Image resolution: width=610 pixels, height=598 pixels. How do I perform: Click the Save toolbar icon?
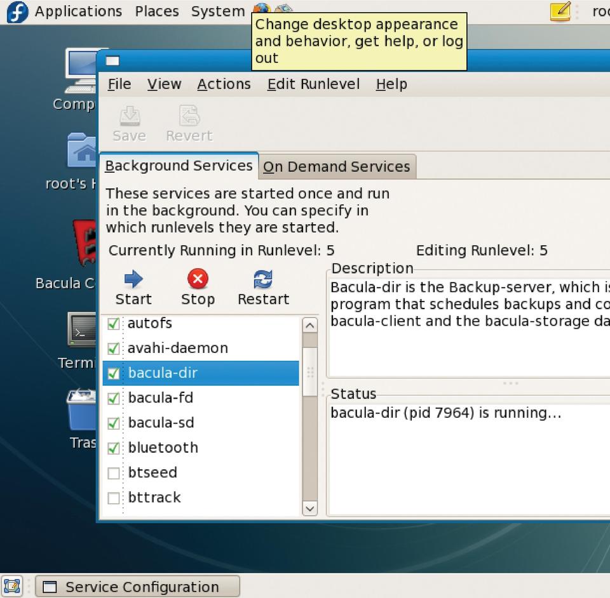coord(130,116)
